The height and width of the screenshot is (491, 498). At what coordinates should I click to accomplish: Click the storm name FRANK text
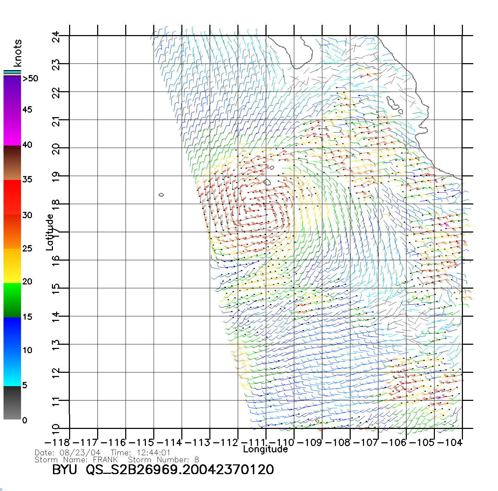click(x=105, y=460)
